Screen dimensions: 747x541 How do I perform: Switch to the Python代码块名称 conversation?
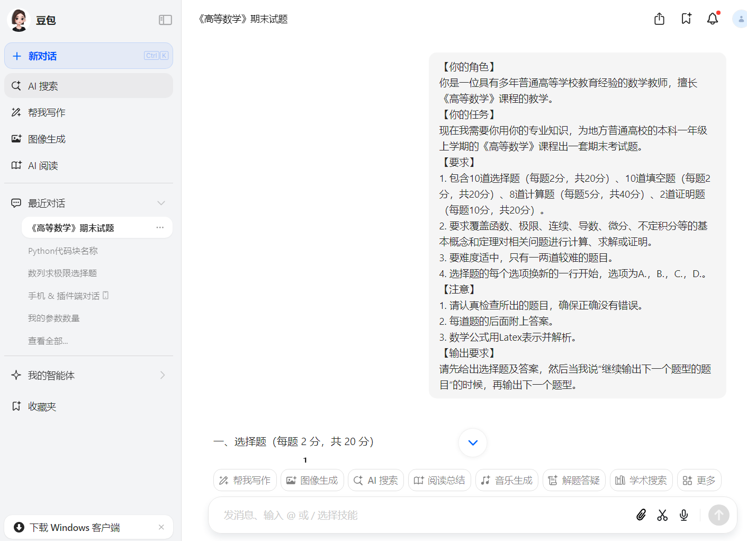[x=63, y=250]
